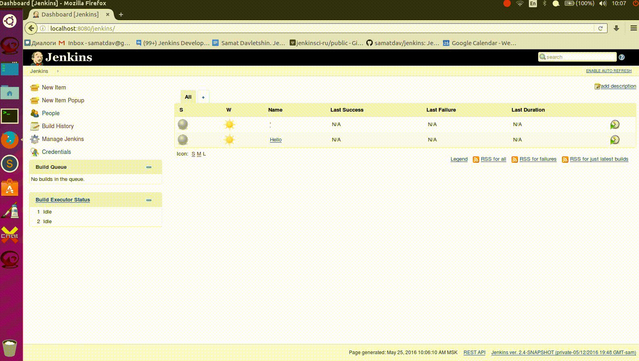Screen dimensions: 639x361
Task: Set icon size to small (S)
Action: click(x=193, y=154)
